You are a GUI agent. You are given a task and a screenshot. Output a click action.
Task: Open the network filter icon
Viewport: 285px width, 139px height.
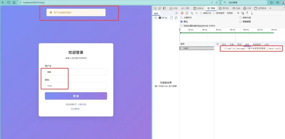click(192, 13)
